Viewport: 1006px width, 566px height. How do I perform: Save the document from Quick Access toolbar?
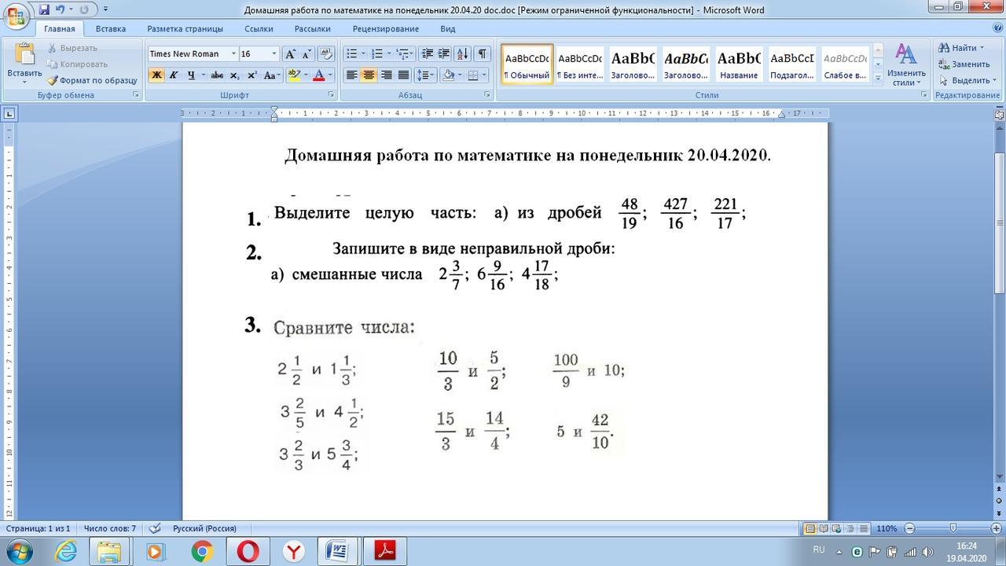(x=44, y=9)
